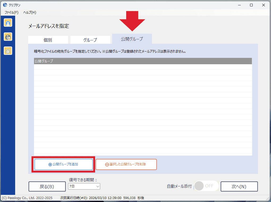
Task: Click the user profile sidebar icon
Action: click(8, 23)
